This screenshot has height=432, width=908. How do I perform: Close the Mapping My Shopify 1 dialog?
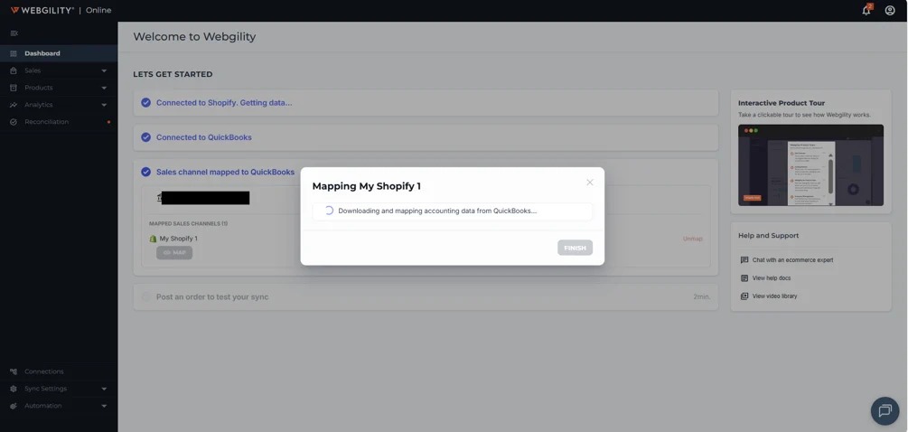(x=589, y=183)
